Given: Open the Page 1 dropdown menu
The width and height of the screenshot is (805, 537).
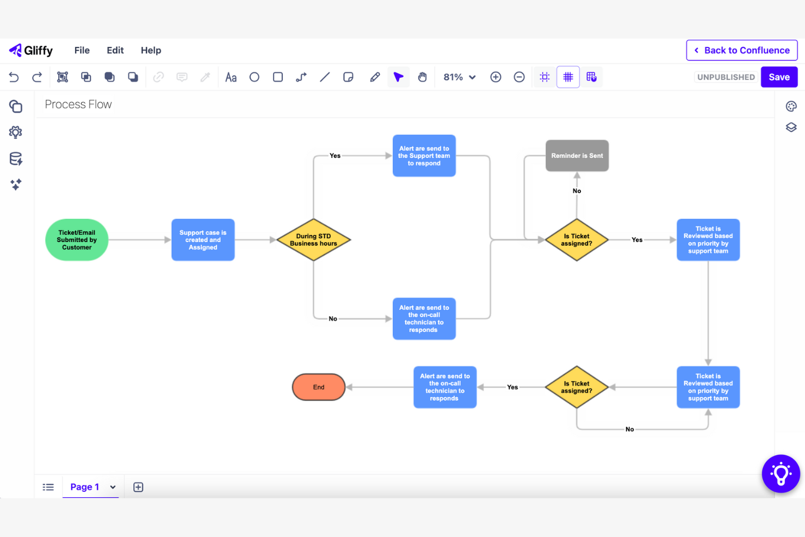Looking at the screenshot, I should coord(113,486).
